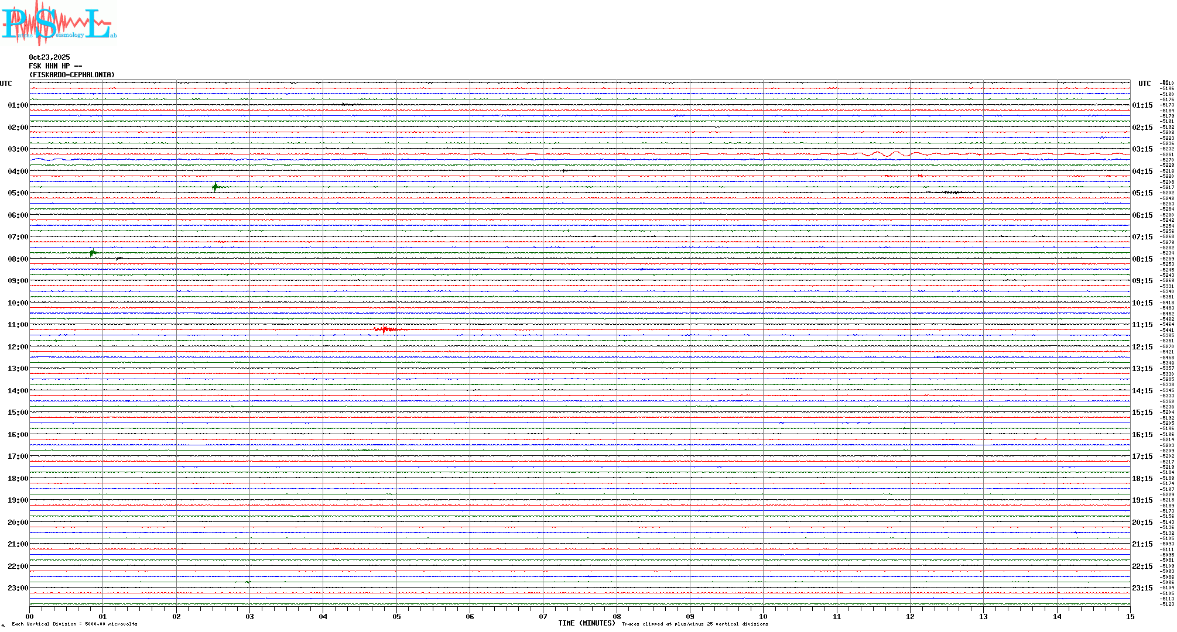This screenshot has width=1177, height=632.
Task: Click the 16:15 label on the right side
Action: click(x=1142, y=435)
